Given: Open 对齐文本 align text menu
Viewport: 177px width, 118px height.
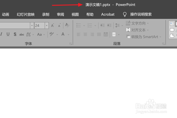Looking at the screenshot, I should [x=137, y=30].
